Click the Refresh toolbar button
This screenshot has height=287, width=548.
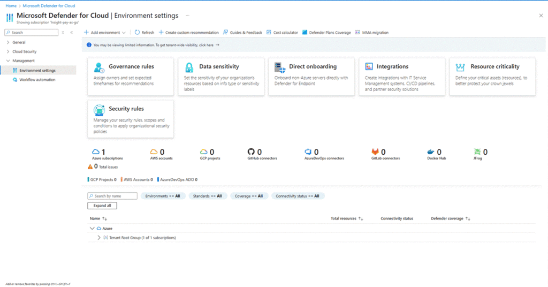[x=144, y=33]
